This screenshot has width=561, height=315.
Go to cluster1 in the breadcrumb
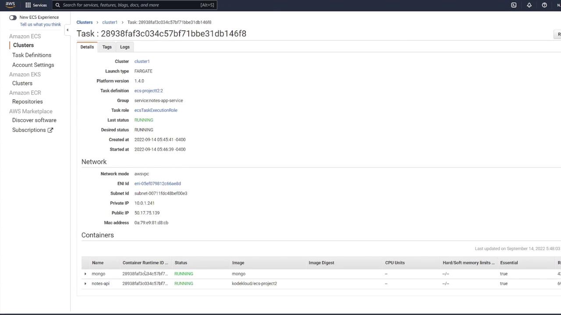tap(110, 22)
